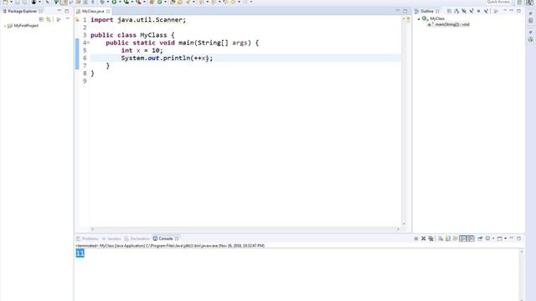Select the Outline view tab
Screen dimensions: 536x301
click(x=427, y=11)
